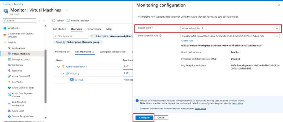Click the victor-rg resource group icon
Screen dimensions: 283x122
67,73
